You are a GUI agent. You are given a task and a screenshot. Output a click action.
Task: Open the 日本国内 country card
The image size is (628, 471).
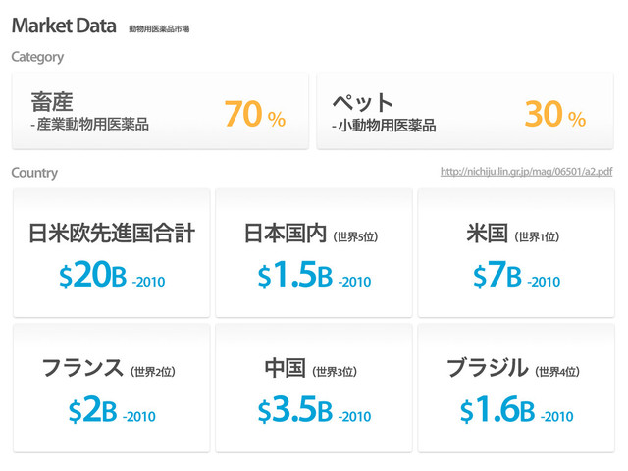314,253
